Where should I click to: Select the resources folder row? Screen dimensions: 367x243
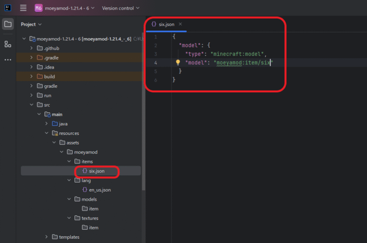(x=79, y=133)
